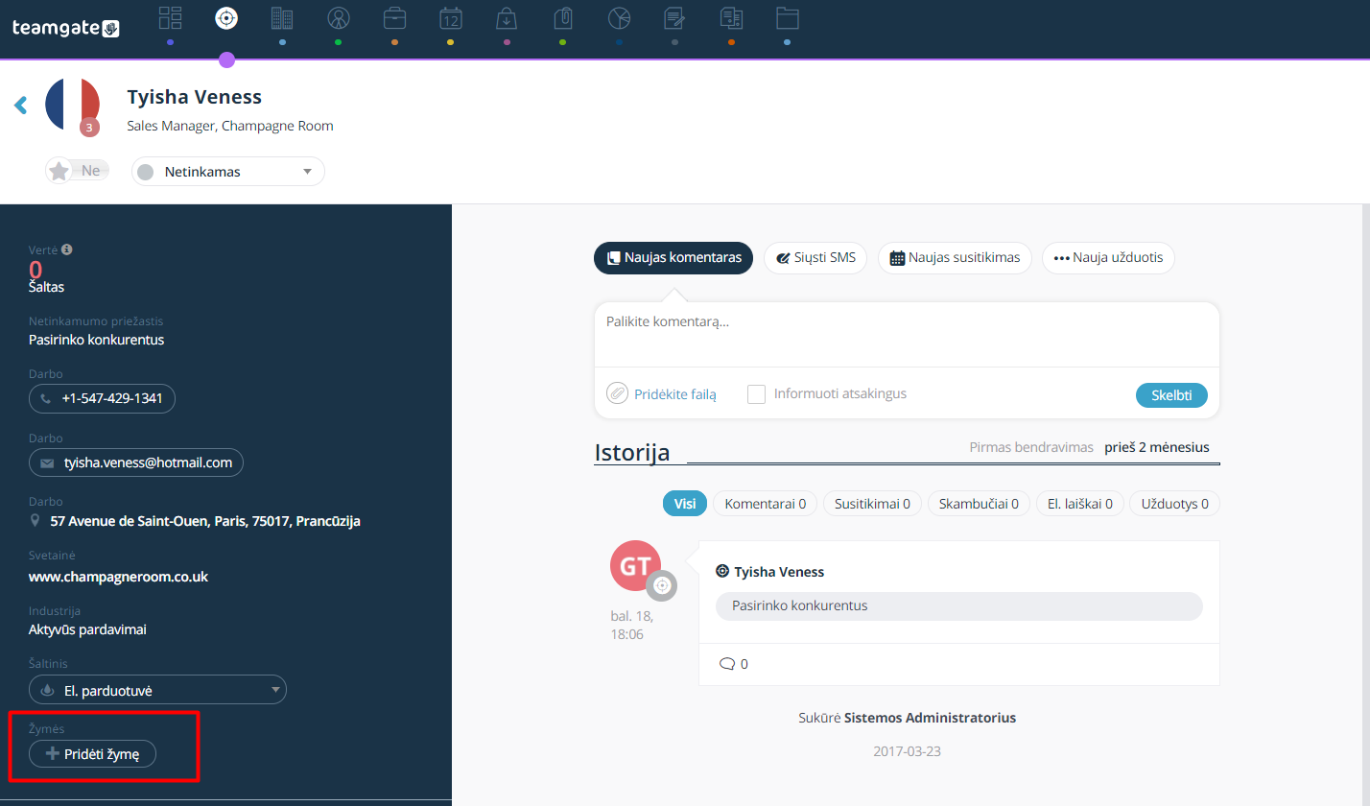This screenshot has height=806, width=1370.
Task: Click the email tyisha.veness@hotmail.com
Action: [x=136, y=462]
